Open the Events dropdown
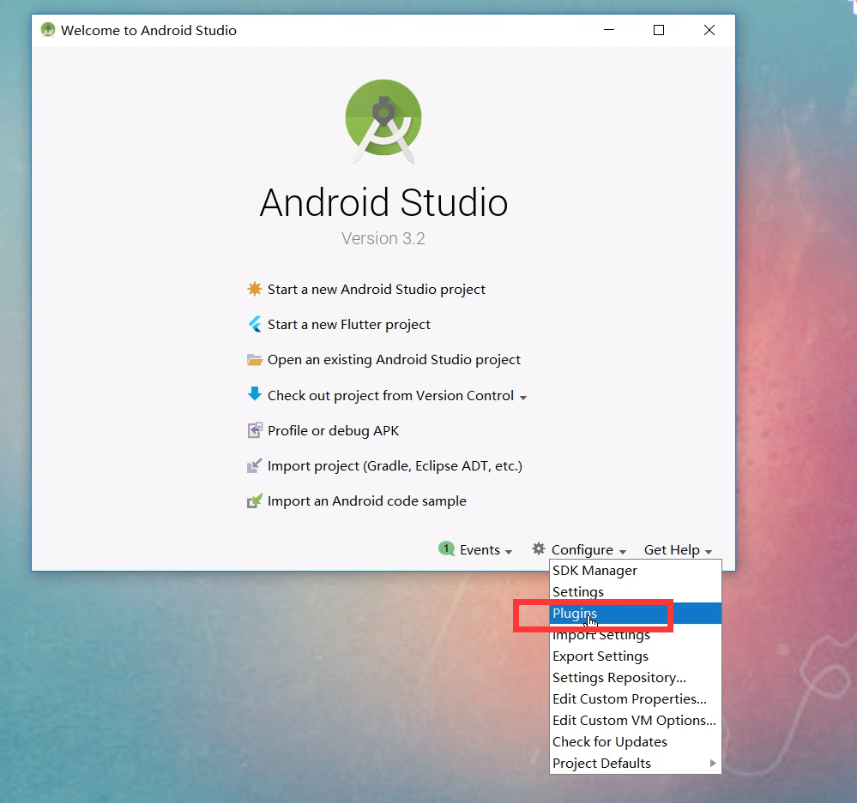 [x=486, y=549]
